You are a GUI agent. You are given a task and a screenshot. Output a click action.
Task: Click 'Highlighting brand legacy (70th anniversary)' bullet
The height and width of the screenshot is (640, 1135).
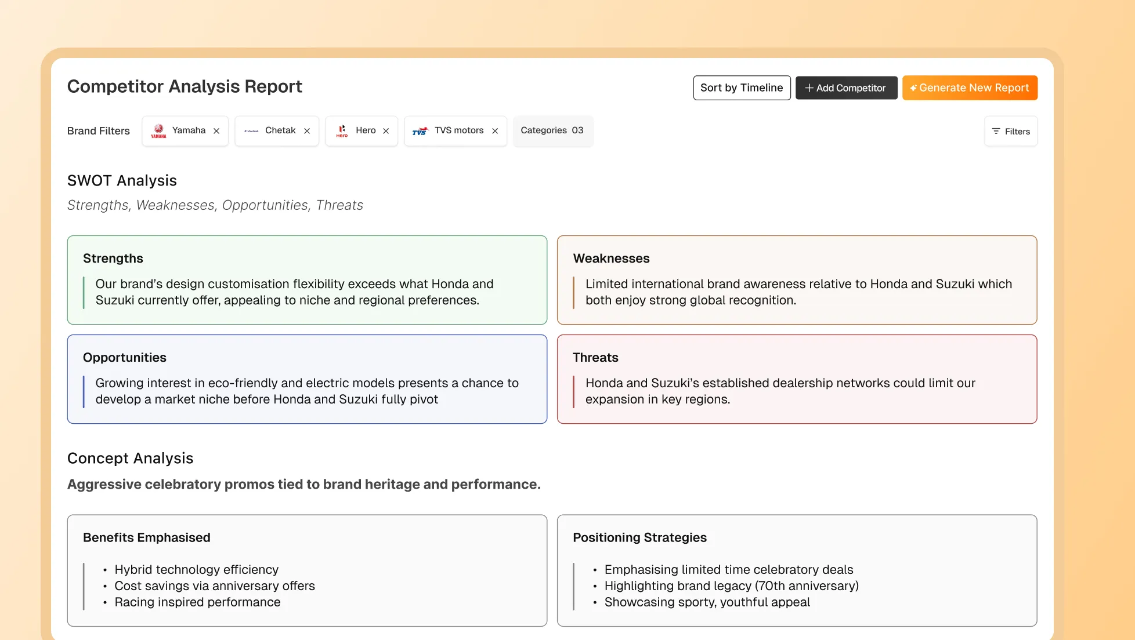732,586
